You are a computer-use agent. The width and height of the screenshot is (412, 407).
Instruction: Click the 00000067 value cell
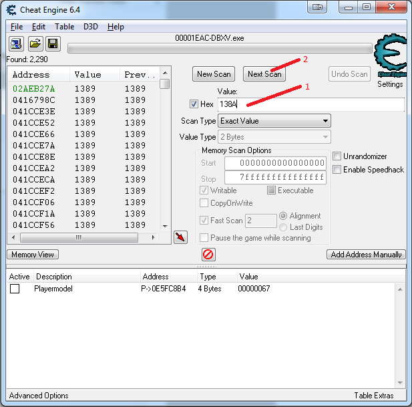click(x=254, y=289)
